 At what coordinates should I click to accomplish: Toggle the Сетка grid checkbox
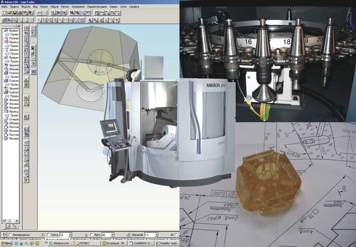click(x=48, y=235)
